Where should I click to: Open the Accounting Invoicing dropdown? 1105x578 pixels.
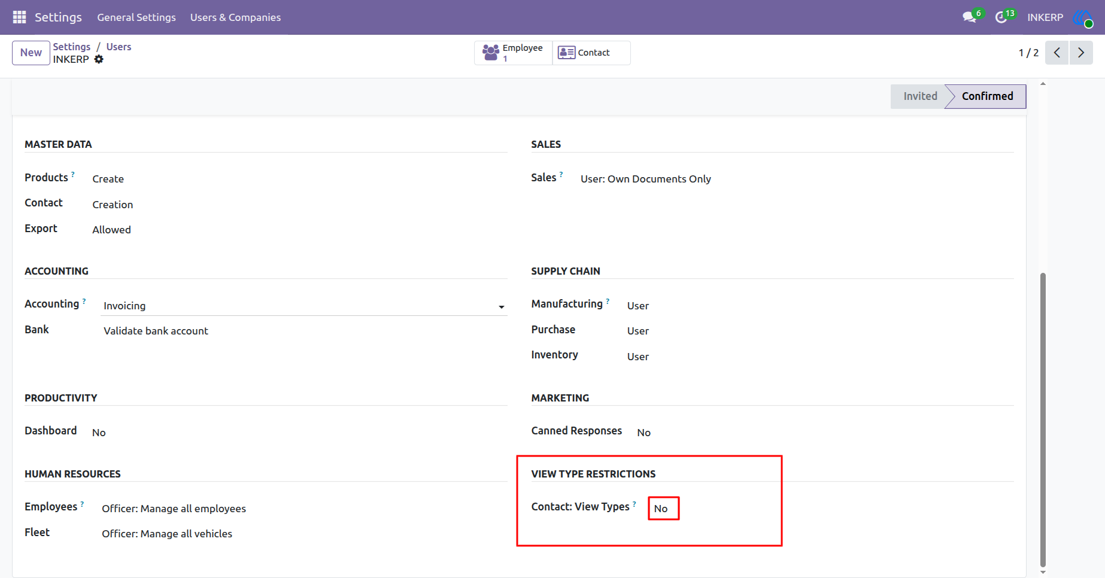304,306
